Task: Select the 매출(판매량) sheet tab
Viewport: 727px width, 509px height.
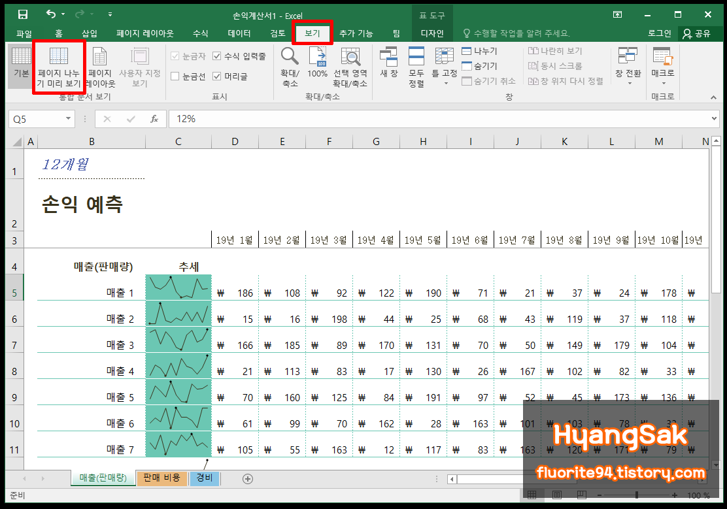Action: tap(103, 478)
